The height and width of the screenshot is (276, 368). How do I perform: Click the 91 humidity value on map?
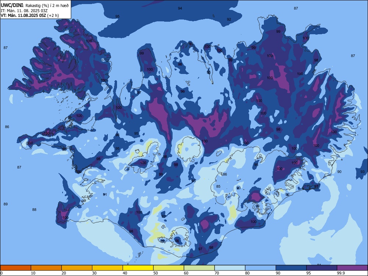point(105,194)
